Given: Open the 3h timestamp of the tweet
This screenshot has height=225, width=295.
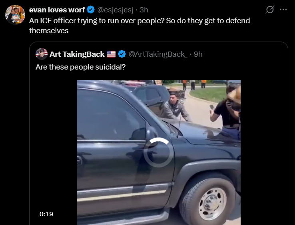Looking at the screenshot, I should click(144, 10).
